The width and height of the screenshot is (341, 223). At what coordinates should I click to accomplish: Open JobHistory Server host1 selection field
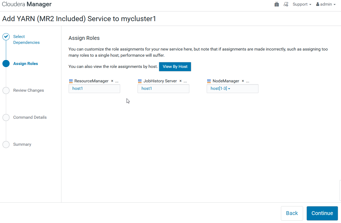click(x=163, y=89)
